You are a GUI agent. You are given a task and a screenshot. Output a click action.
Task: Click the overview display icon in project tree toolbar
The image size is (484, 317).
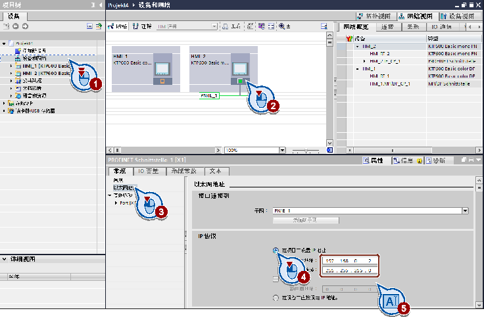pos(89,26)
